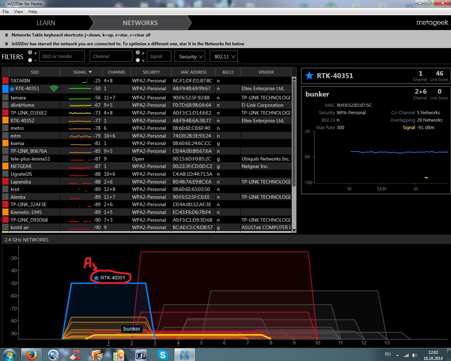Select the Lapendra network row

tap(147, 182)
